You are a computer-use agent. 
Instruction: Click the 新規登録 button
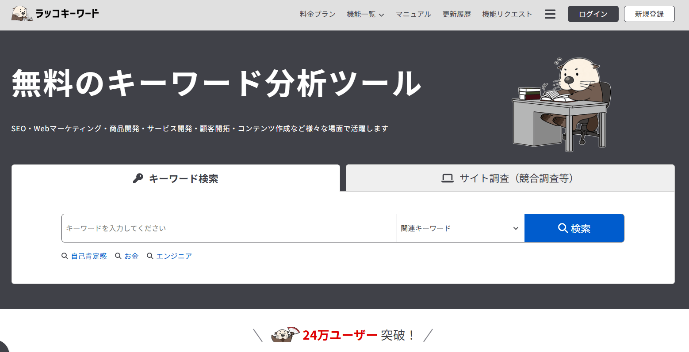pos(649,14)
